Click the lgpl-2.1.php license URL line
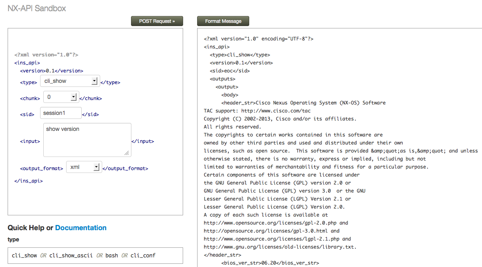 tap(277, 239)
